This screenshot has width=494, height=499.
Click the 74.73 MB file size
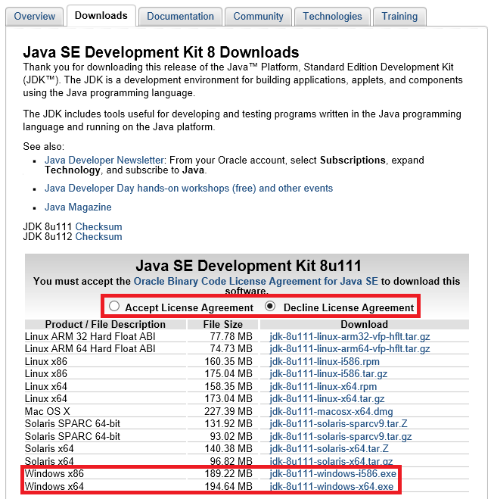tap(231, 349)
